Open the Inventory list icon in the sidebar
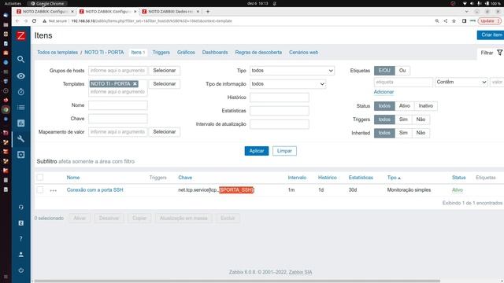The height and width of the screenshot is (283, 504). [21, 108]
